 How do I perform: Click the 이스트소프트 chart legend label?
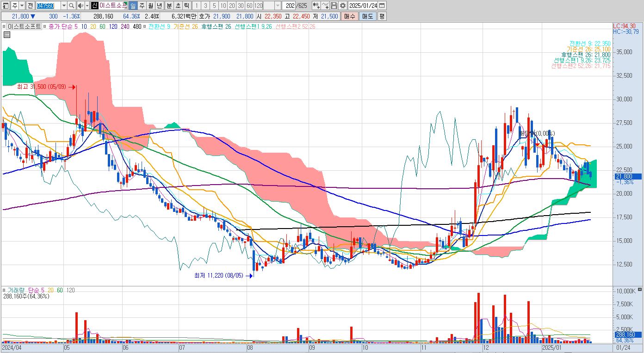coord(25,26)
